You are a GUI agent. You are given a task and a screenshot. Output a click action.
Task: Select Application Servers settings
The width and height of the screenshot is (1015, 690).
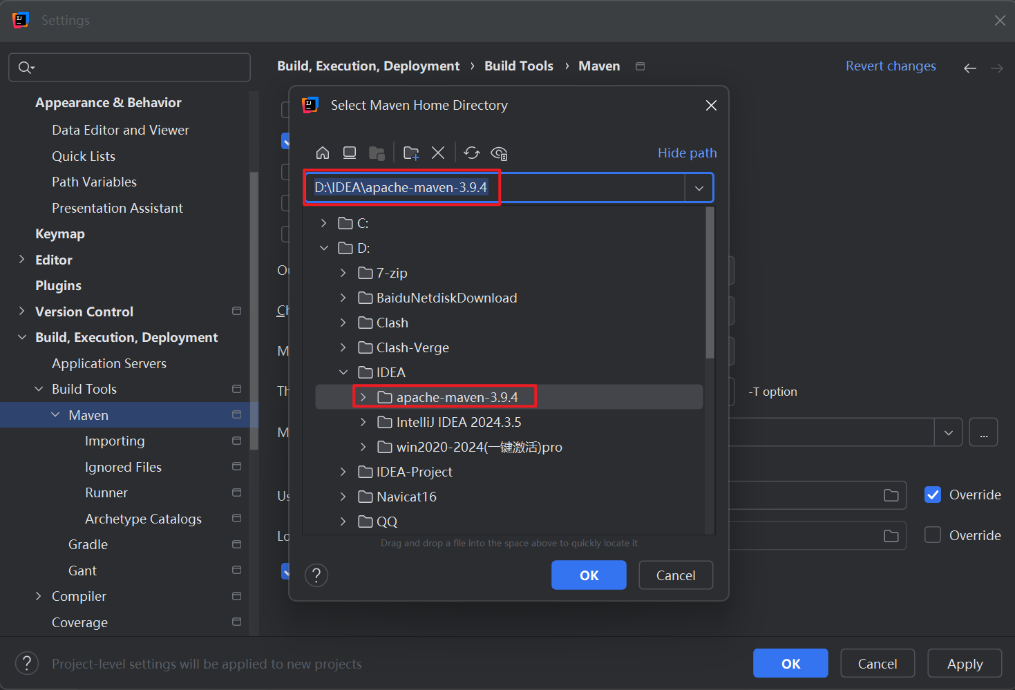click(x=109, y=363)
